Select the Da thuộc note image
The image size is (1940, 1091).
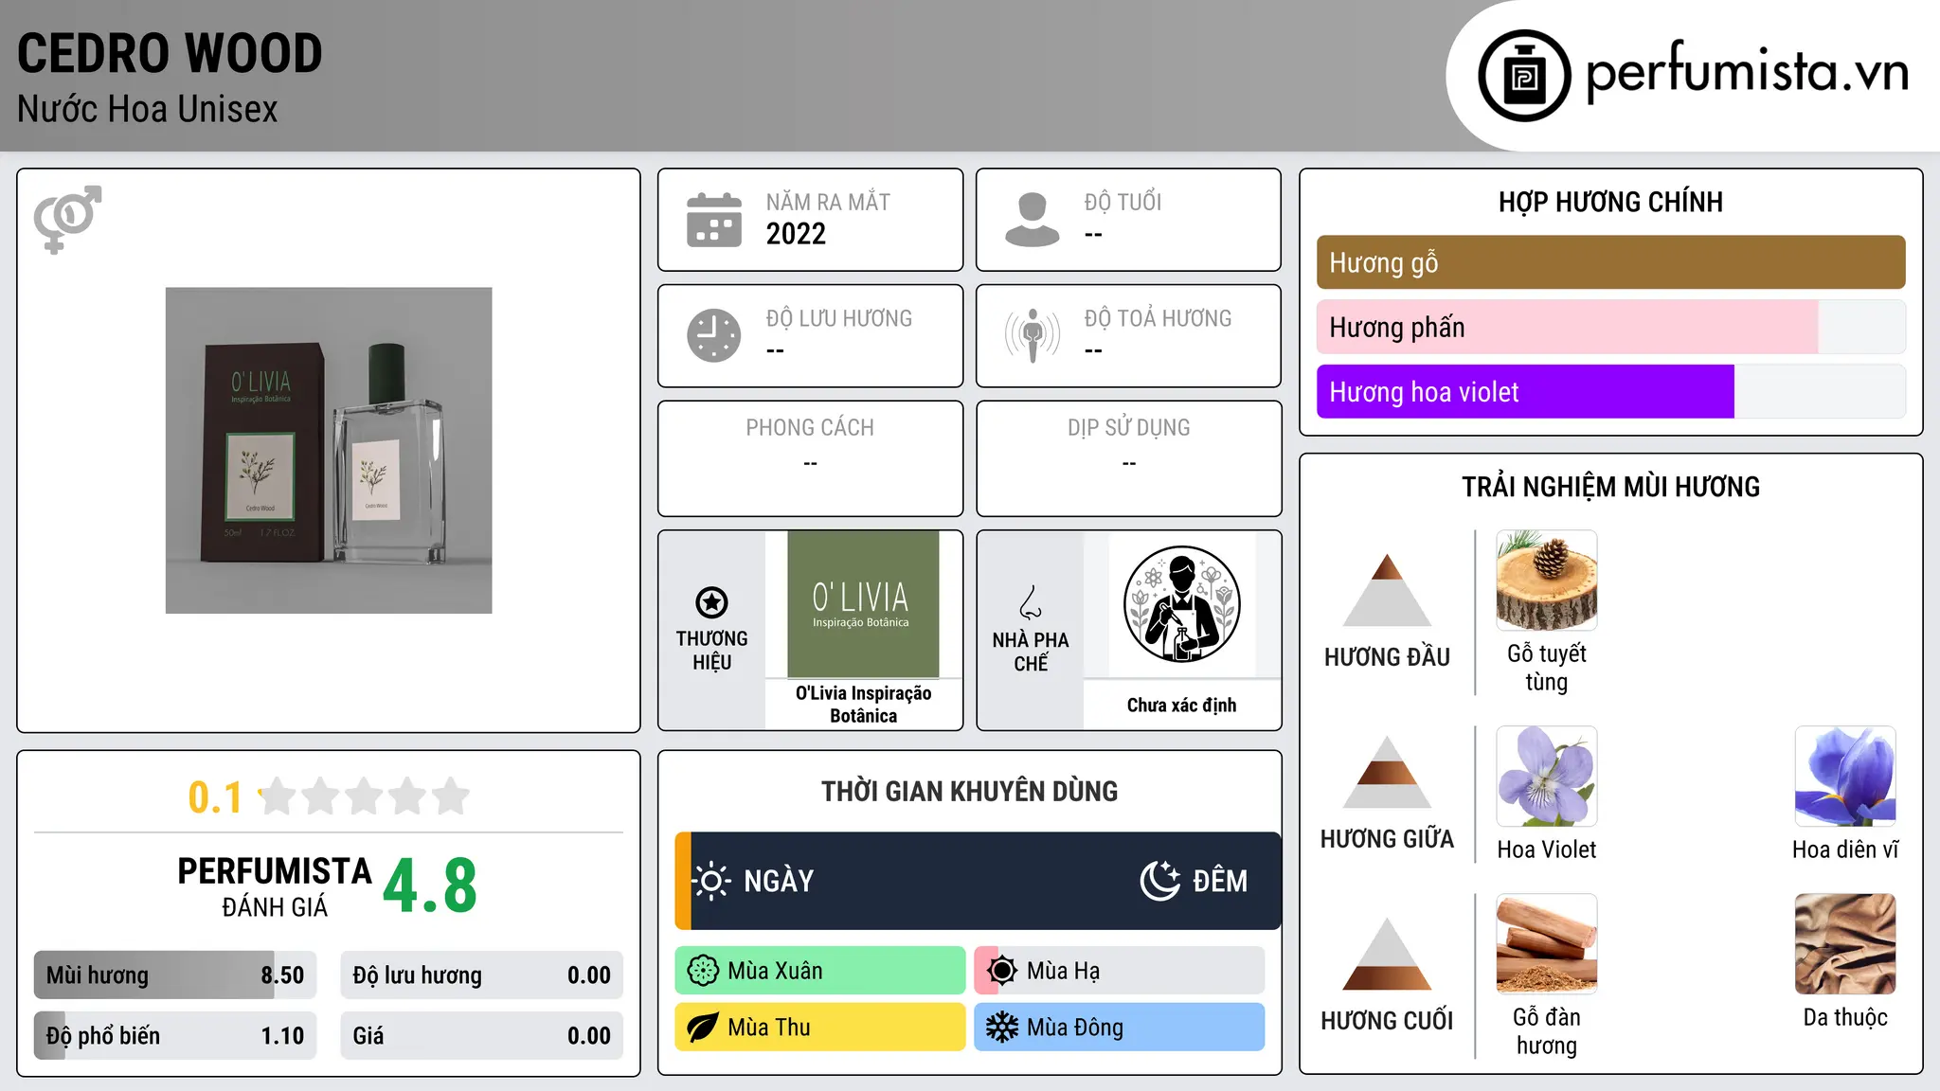[x=1845, y=944]
